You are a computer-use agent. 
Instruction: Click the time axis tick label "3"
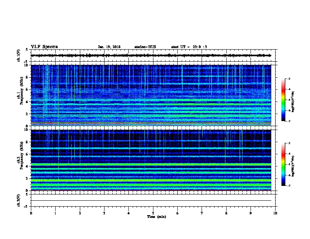point(104,213)
